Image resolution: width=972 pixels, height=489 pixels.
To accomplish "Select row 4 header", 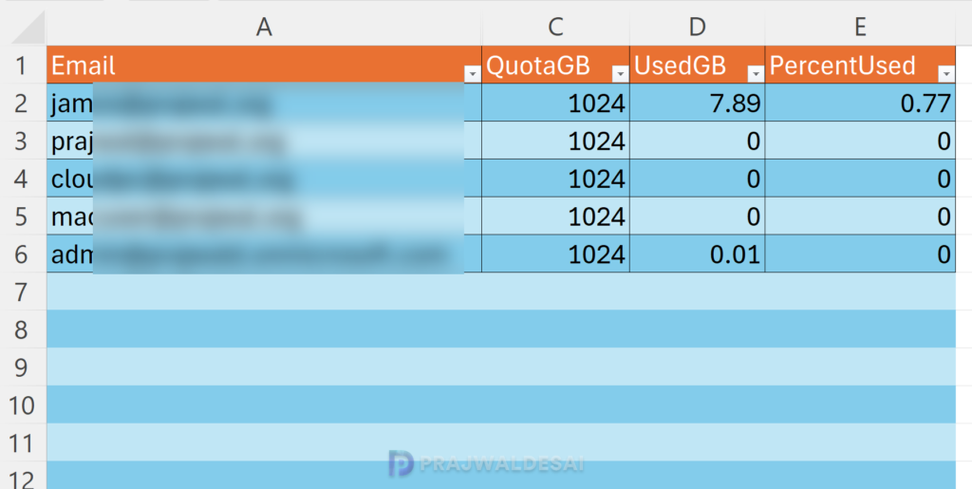I will coord(23,179).
